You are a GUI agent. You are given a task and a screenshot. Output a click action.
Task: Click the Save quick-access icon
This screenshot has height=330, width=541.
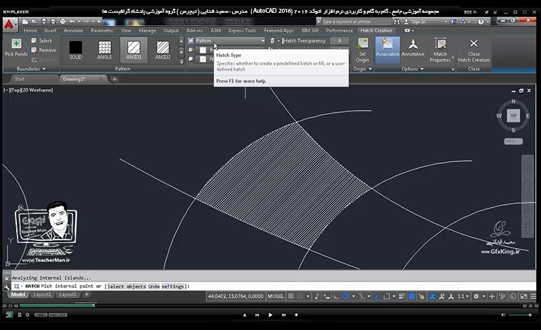(x=44, y=22)
